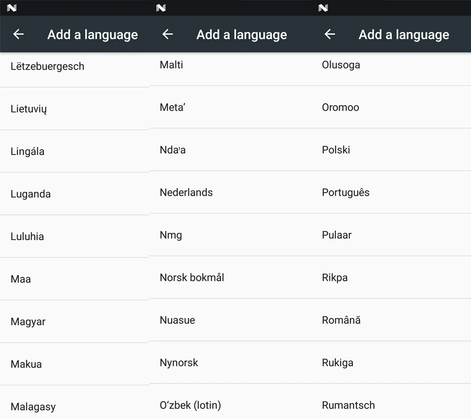471x419 pixels.
Task: Tap back arrow above the Lëtzebuergesch list
Action: [x=18, y=35]
